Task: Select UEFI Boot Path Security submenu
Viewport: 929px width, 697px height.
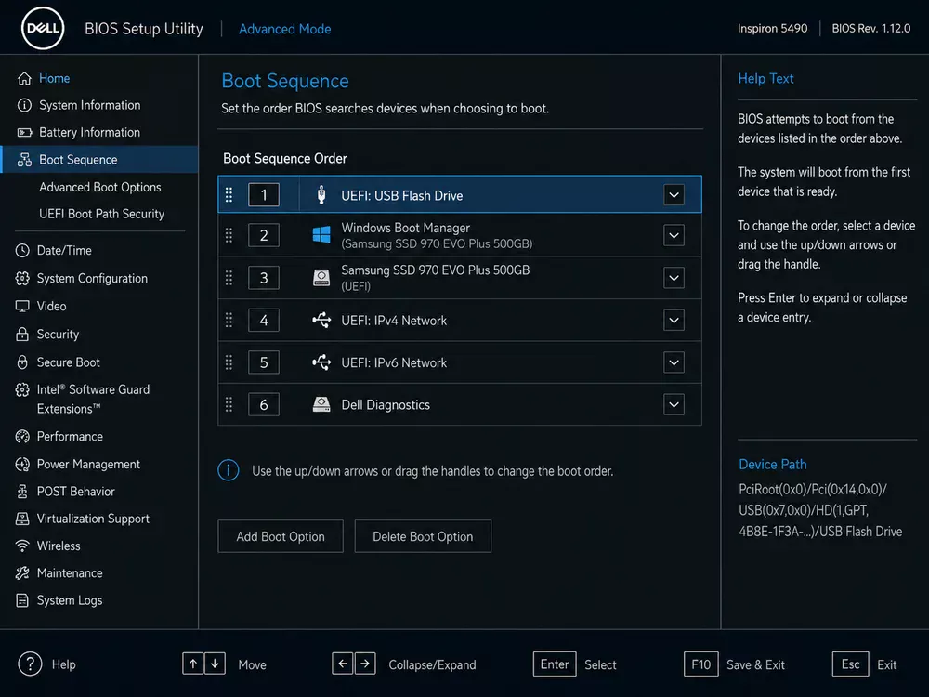Action: tap(101, 214)
